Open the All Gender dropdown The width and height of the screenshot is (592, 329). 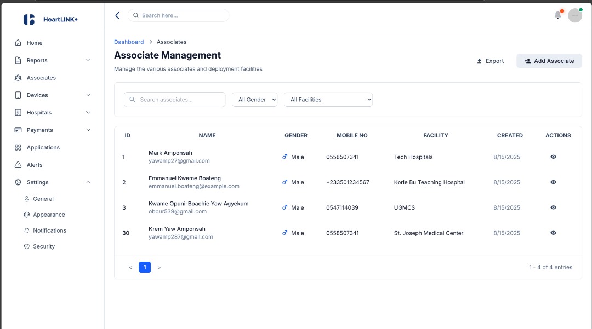point(255,100)
